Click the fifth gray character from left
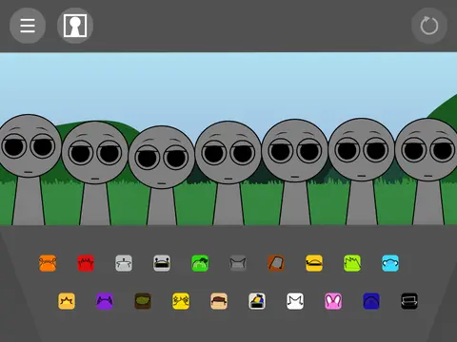The image size is (457, 342). 295,172
